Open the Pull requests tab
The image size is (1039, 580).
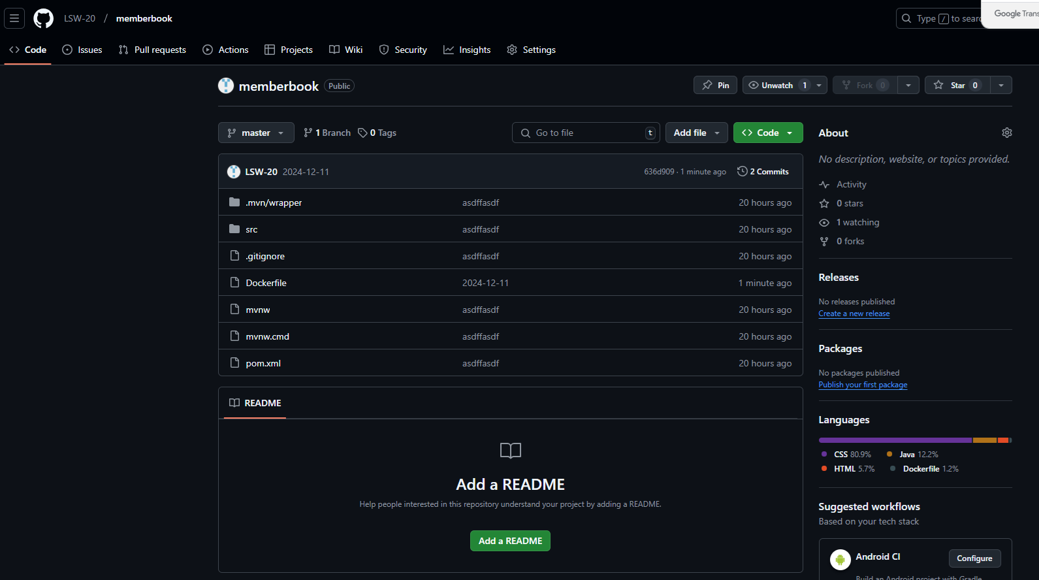[x=152, y=50]
